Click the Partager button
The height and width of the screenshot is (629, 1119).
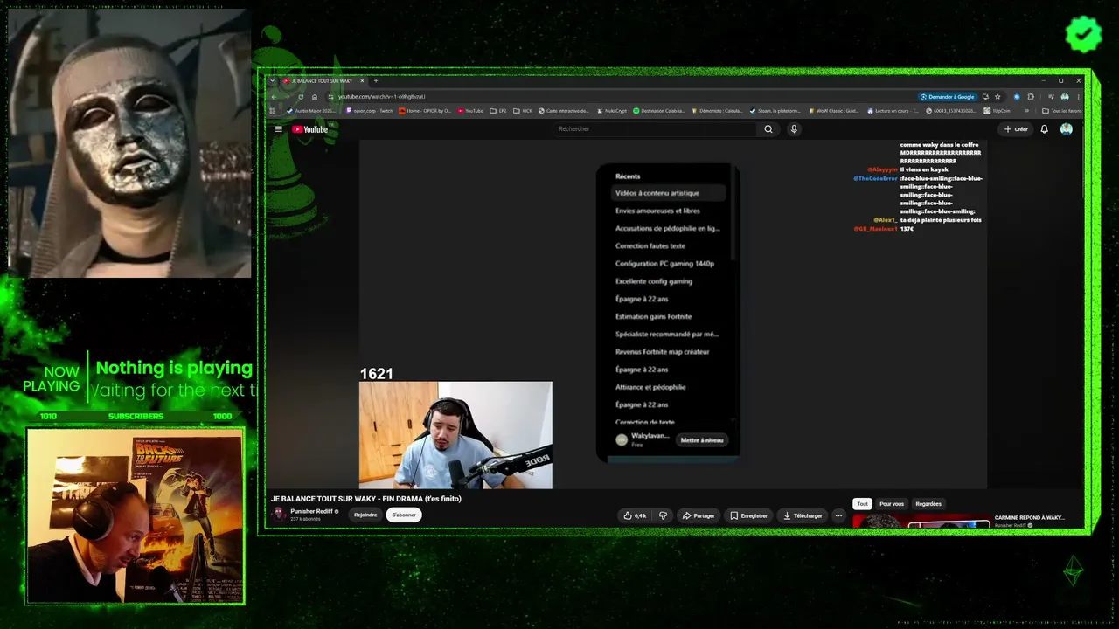pyautogui.click(x=699, y=515)
